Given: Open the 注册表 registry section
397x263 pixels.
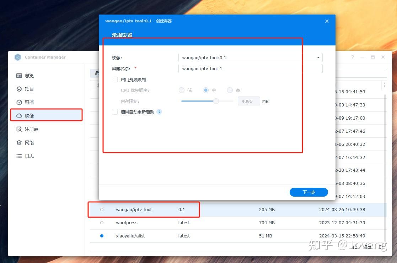Looking at the screenshot, I should tap(30, 129).
